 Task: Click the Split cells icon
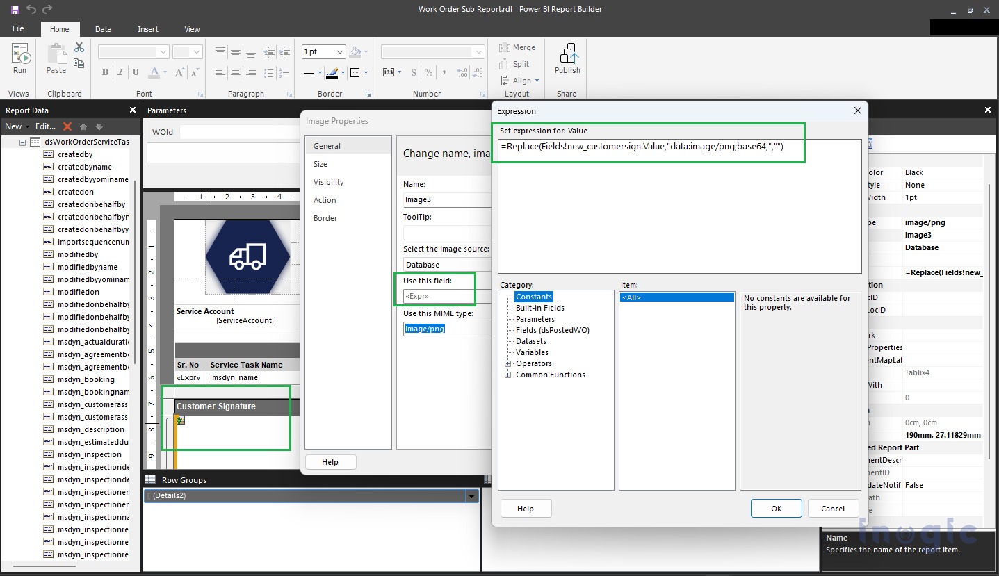[505, 64]
